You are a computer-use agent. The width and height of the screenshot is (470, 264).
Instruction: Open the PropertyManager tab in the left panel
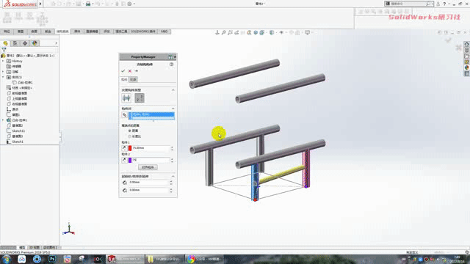pos(15,43)
